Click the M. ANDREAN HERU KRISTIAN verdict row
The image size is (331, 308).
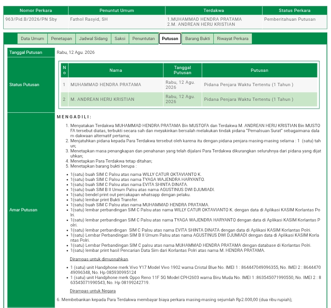pyautogui.click(x=189, y=99)
